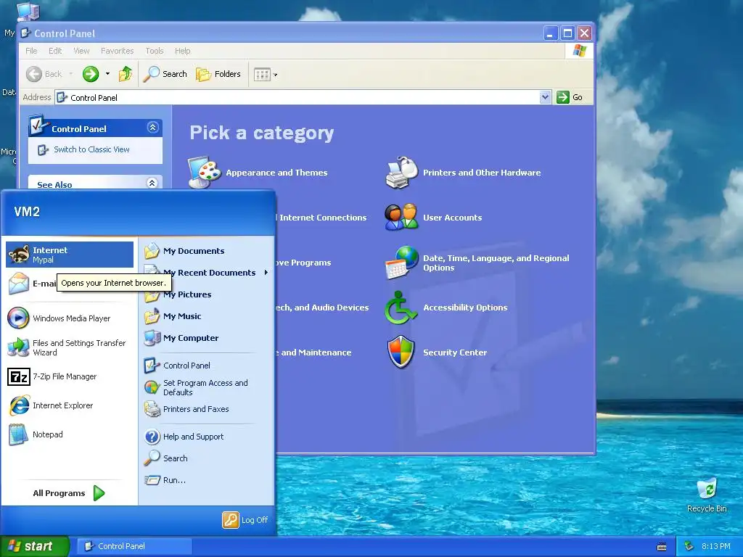Click the system tray clock 8:13 PM
The image size is (743, 557).
pos(715,546)
